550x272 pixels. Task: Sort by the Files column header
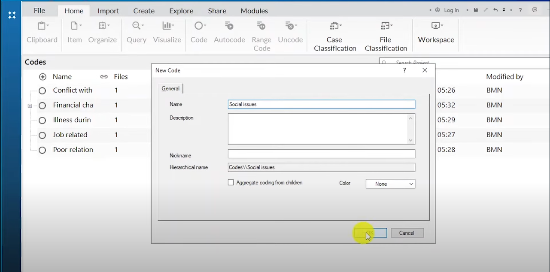(x=121, y=77)
